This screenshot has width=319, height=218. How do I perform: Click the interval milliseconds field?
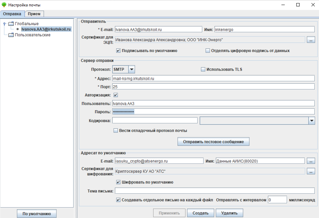[x=277, y=200]
